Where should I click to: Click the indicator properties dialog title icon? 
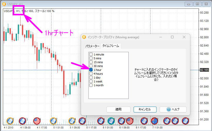tap(84, 37)
